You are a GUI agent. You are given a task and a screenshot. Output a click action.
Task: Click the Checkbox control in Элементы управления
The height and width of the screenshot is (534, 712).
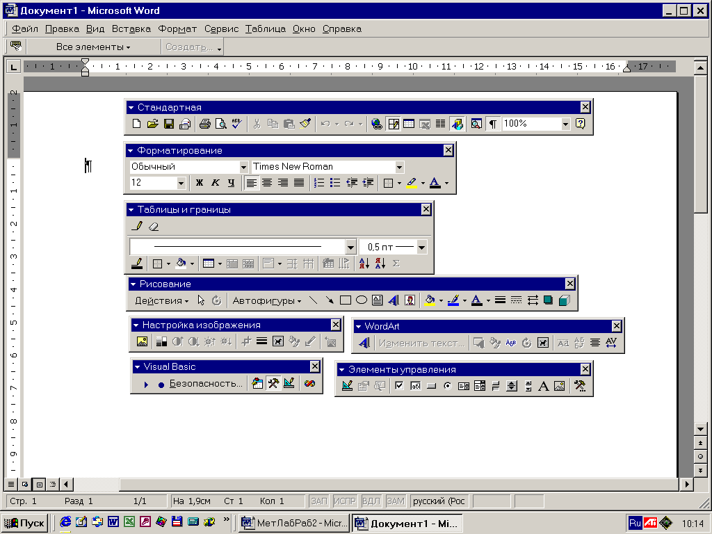[x=399, y=386]
